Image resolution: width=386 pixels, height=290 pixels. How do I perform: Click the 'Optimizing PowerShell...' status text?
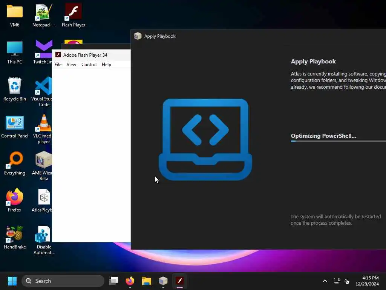(x=323, y=136)
